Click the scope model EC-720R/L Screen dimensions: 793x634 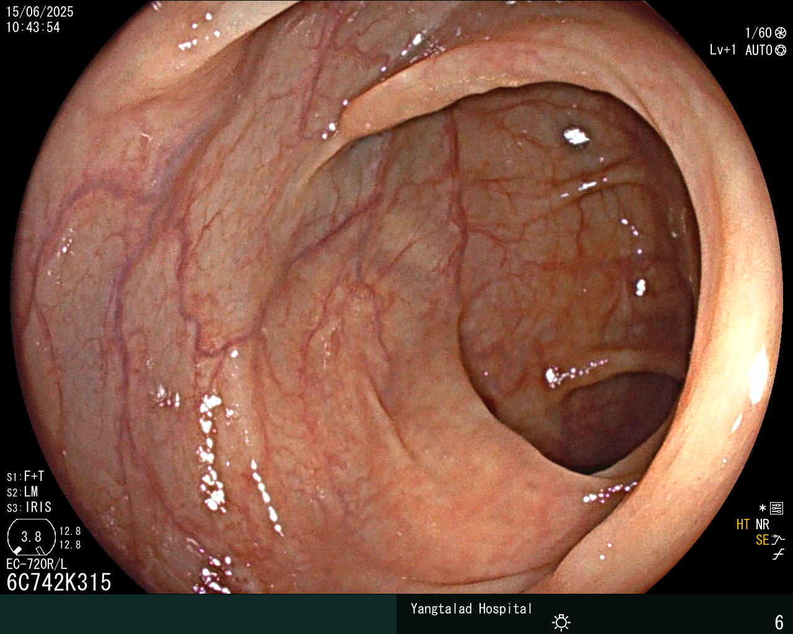point(37,564)
